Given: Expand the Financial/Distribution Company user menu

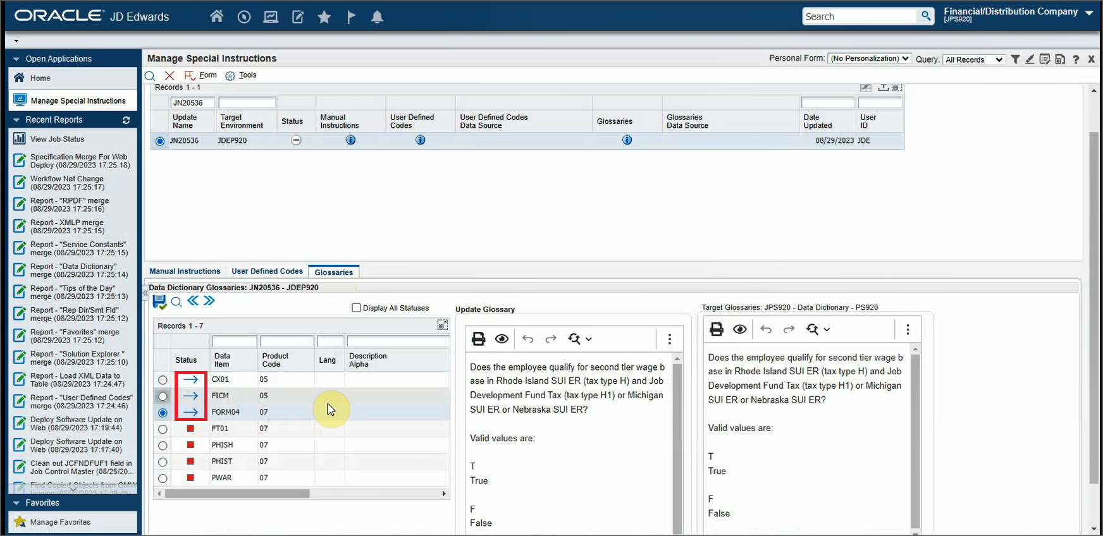Looking at the screenshot, I should (x=1089, y=13).
